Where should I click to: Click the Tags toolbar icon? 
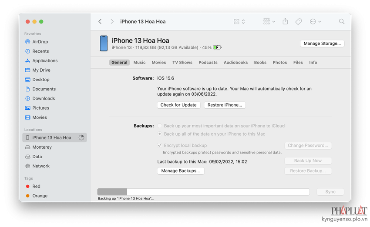(x=299, y=22)
